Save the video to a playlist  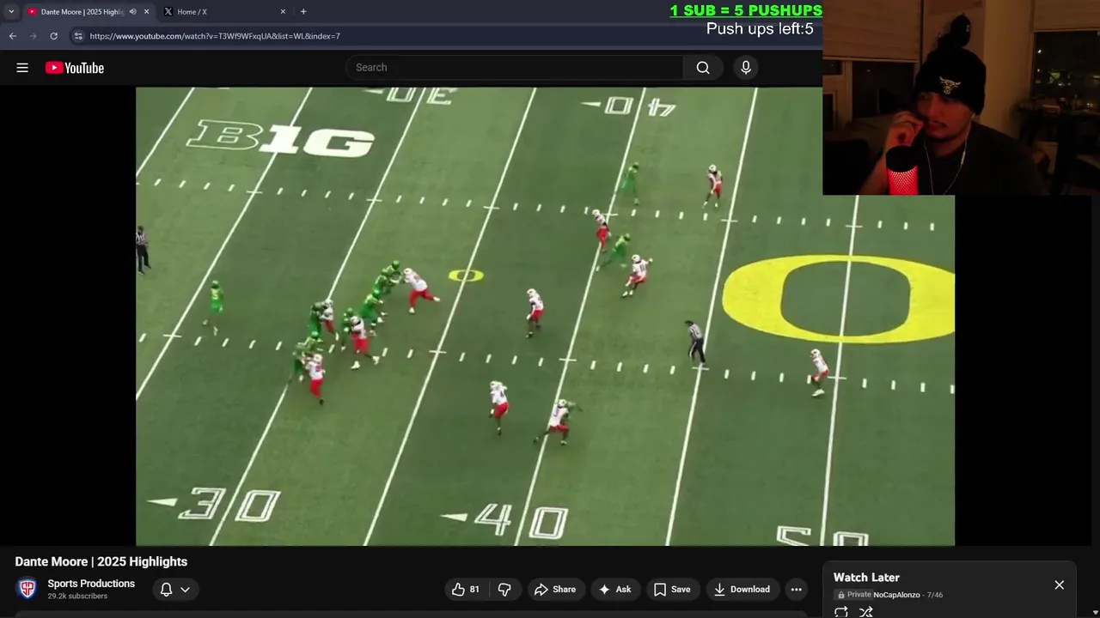pos(672,590)
